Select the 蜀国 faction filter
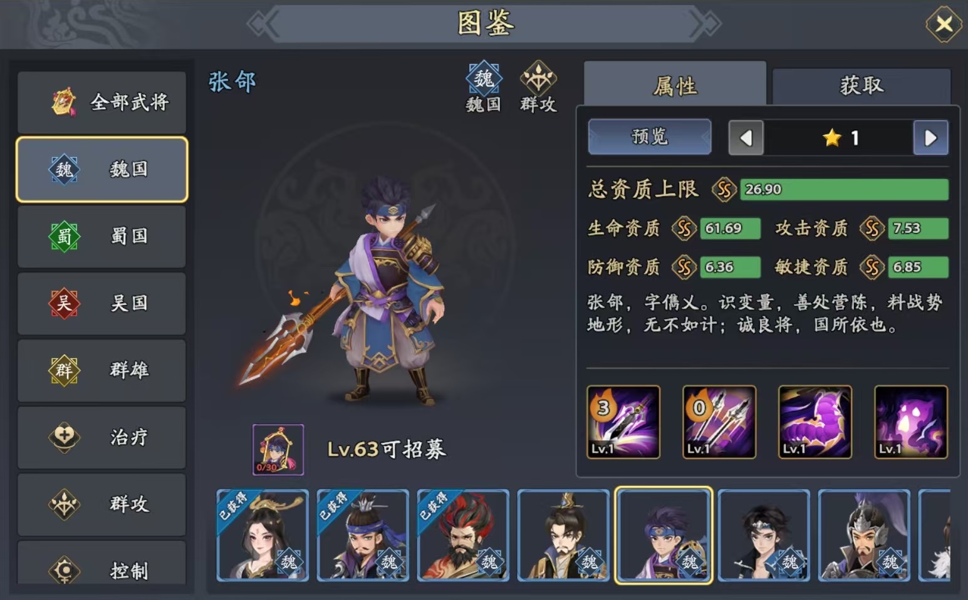 (x=102, y=236)
